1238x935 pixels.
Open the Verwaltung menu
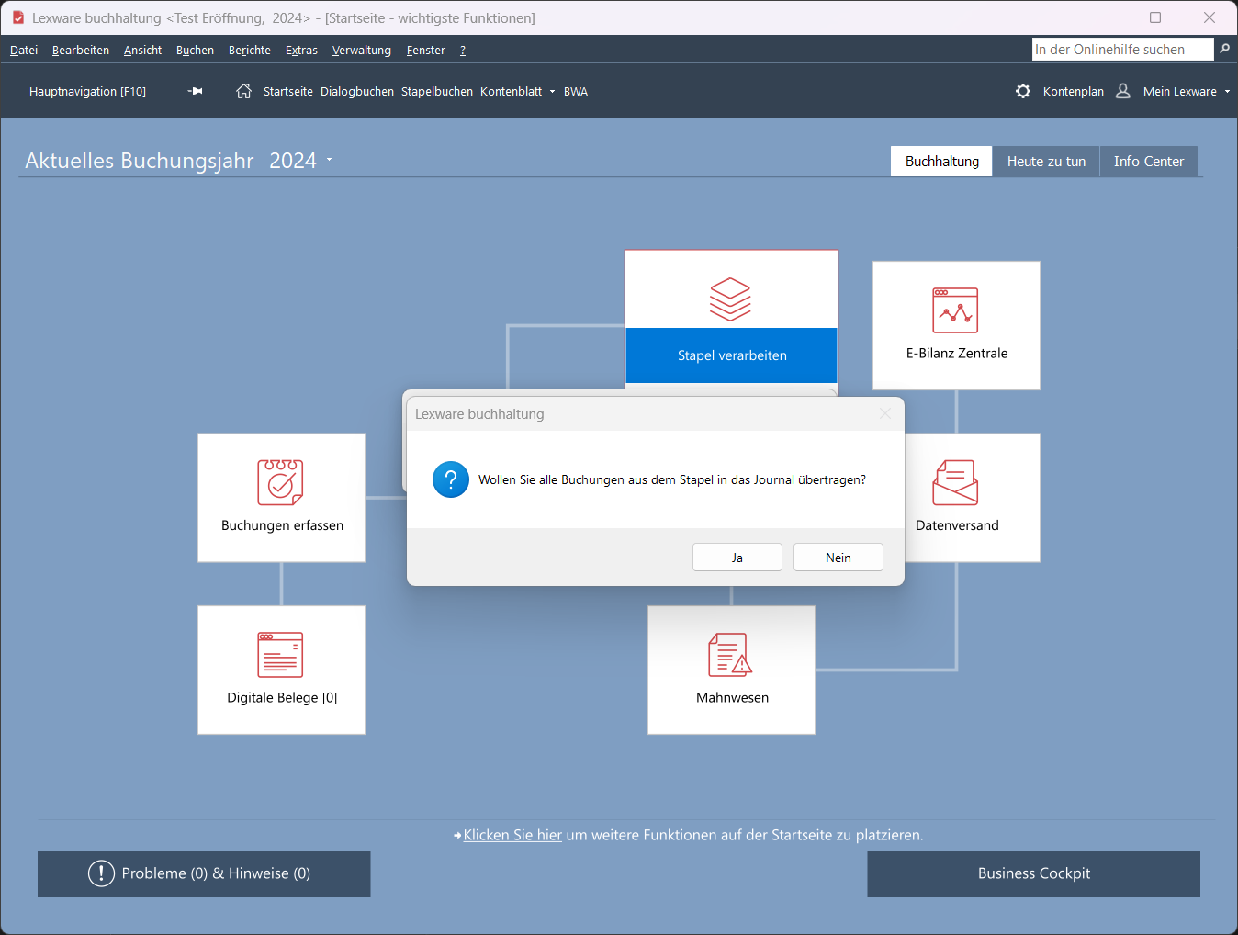[362, 51]
